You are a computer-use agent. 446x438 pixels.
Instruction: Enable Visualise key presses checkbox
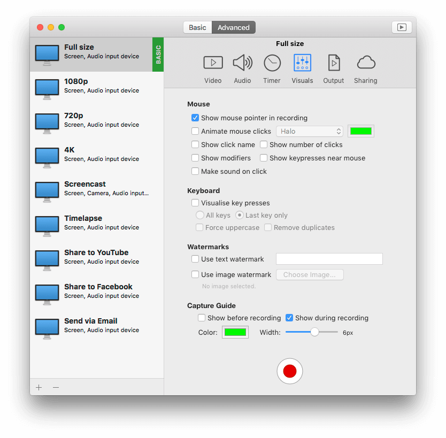[195, 203]
